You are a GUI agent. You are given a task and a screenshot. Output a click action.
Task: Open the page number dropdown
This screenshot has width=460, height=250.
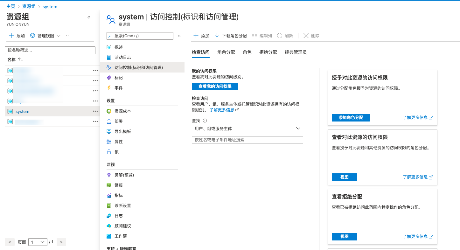pyautogui.click(x=38, y=242)
